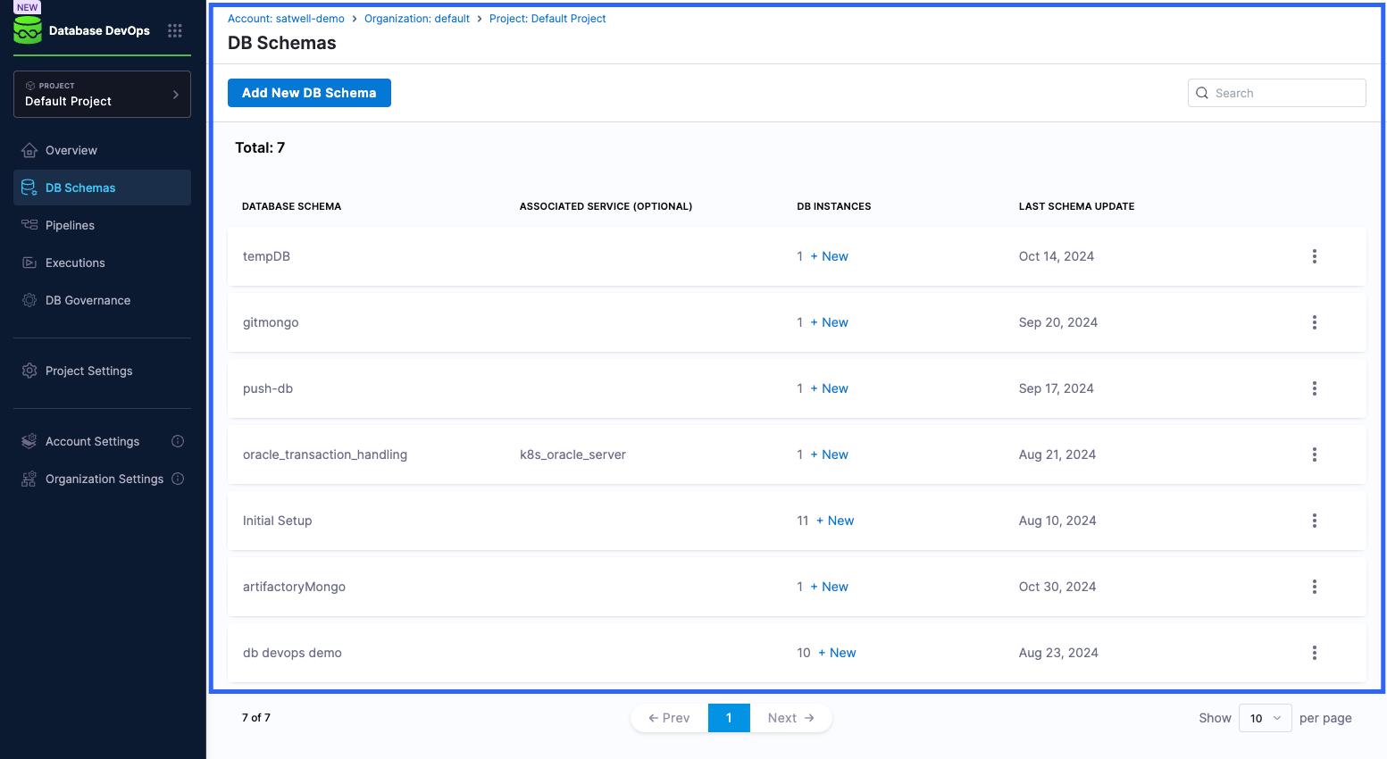Open Project: Default Project breadcrumb link
The width and height of the screenshot is (1387, 759).
point(547,19)
